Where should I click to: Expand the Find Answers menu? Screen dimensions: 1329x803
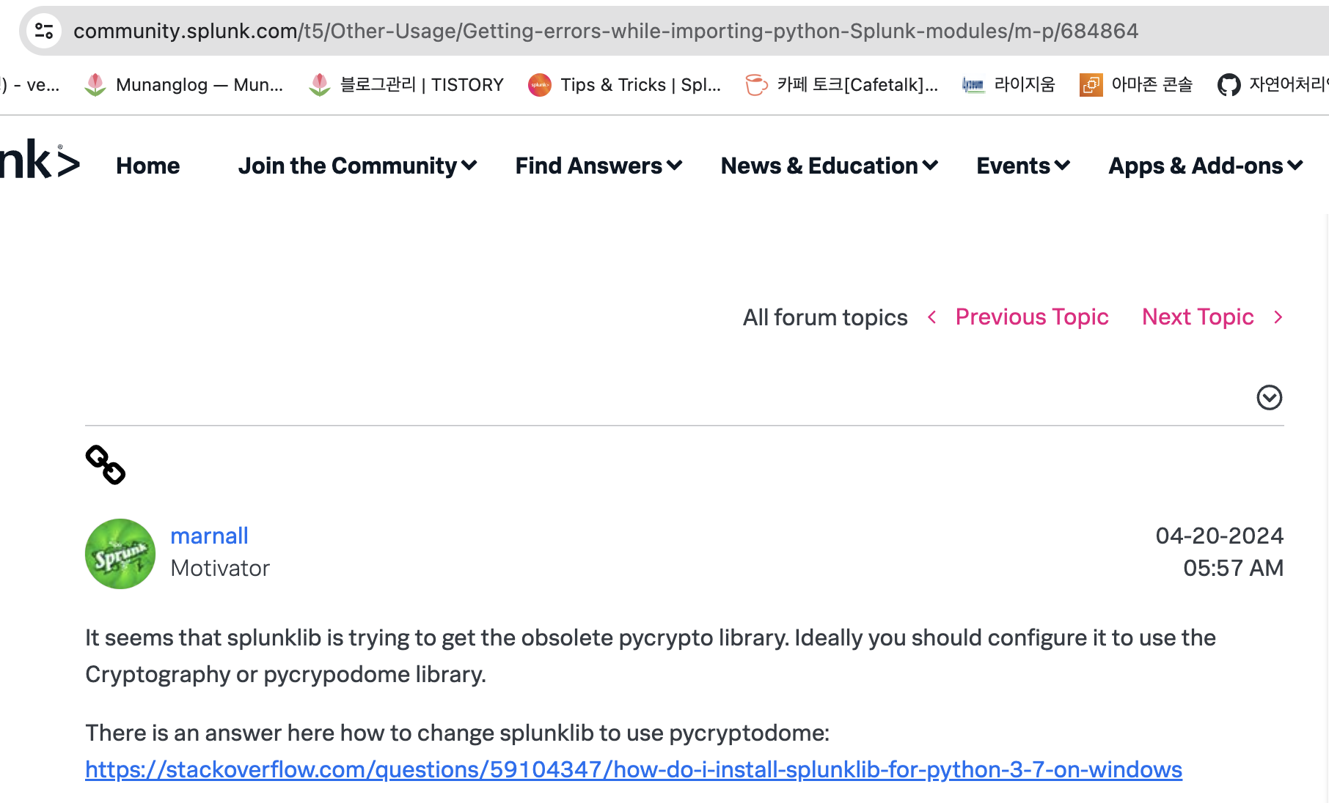click(598, 166)
